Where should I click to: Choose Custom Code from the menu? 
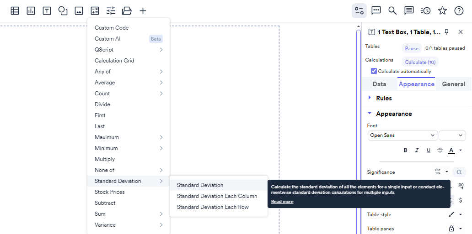(x=129, y=28)
